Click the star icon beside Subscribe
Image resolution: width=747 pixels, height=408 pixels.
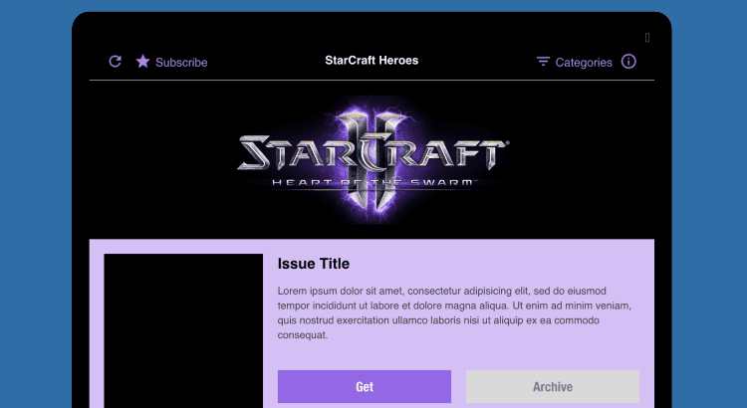[x=142, y=62]
